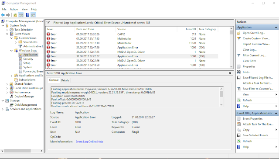Sort by the Date and Time column header
The width and height of the screenshot is (279, 159).
95,29
